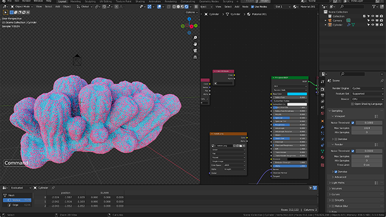
Task: Toggle the camera view gizmo icon
Action: [195, 50]
